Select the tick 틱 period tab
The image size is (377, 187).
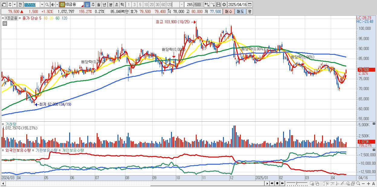[x=122, y=5]
